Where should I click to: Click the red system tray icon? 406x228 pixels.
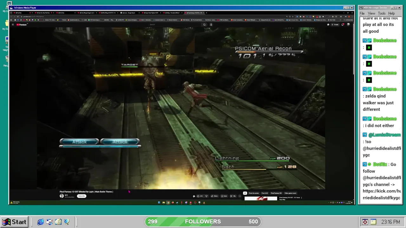click(x=365, y=222)
